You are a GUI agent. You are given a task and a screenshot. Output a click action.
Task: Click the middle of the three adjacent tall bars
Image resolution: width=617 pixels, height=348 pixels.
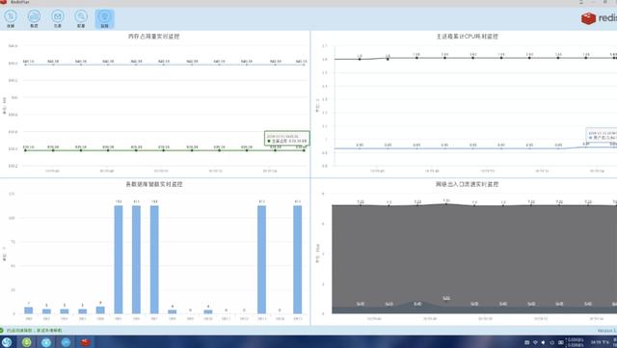[x=136, y=259]
